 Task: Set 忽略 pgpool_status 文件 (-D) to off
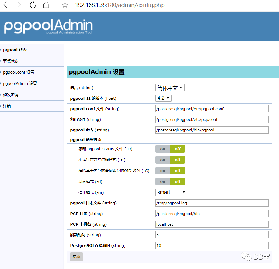[x=178, y=149]
